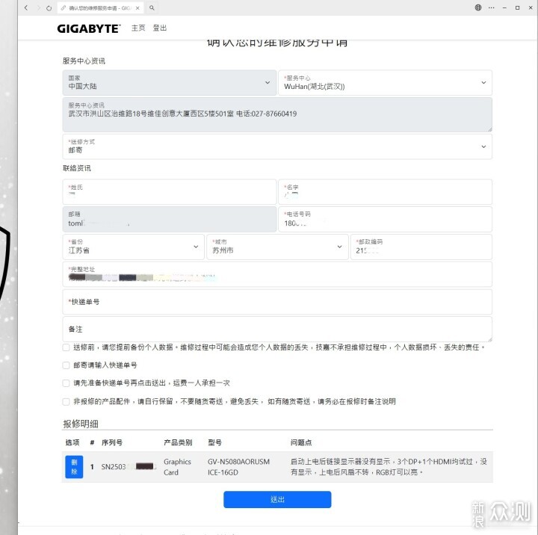Viewport: 538px width, 535px height.
Task: Click 删除 to delete repair item 1
Action: [74, 467]
